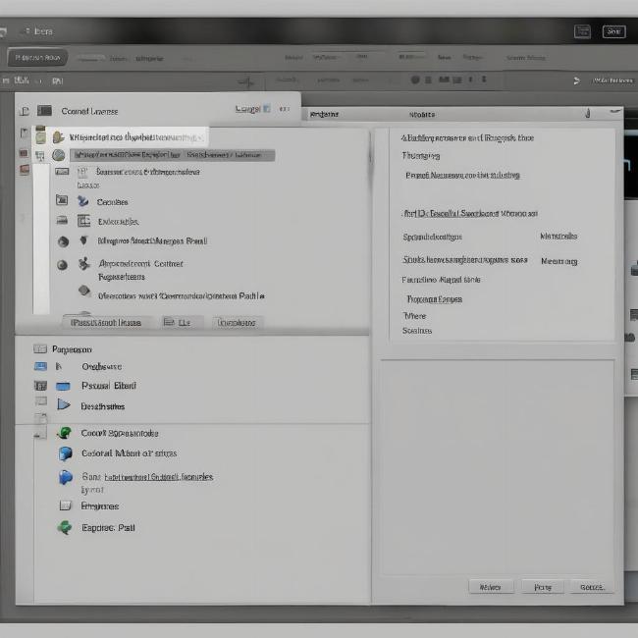Open the Lcngel dropdown in the panel header
Image resolution: width=638 pixels, height=638 pixels.
click(247, 109)
